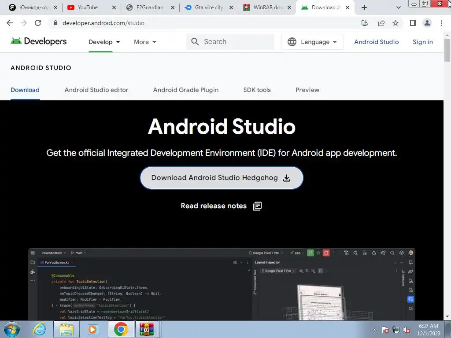Reload the current page
The width and height of the screenshot is (451, 338).
point(38,23)
